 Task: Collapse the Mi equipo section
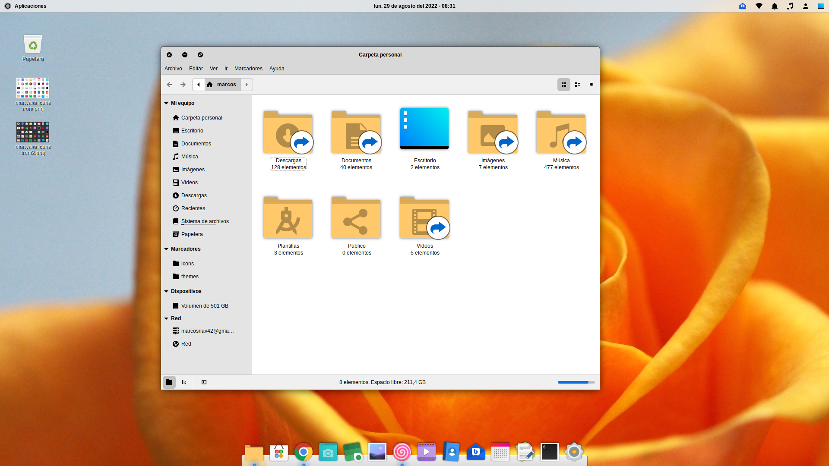click(x=166, y=103)
